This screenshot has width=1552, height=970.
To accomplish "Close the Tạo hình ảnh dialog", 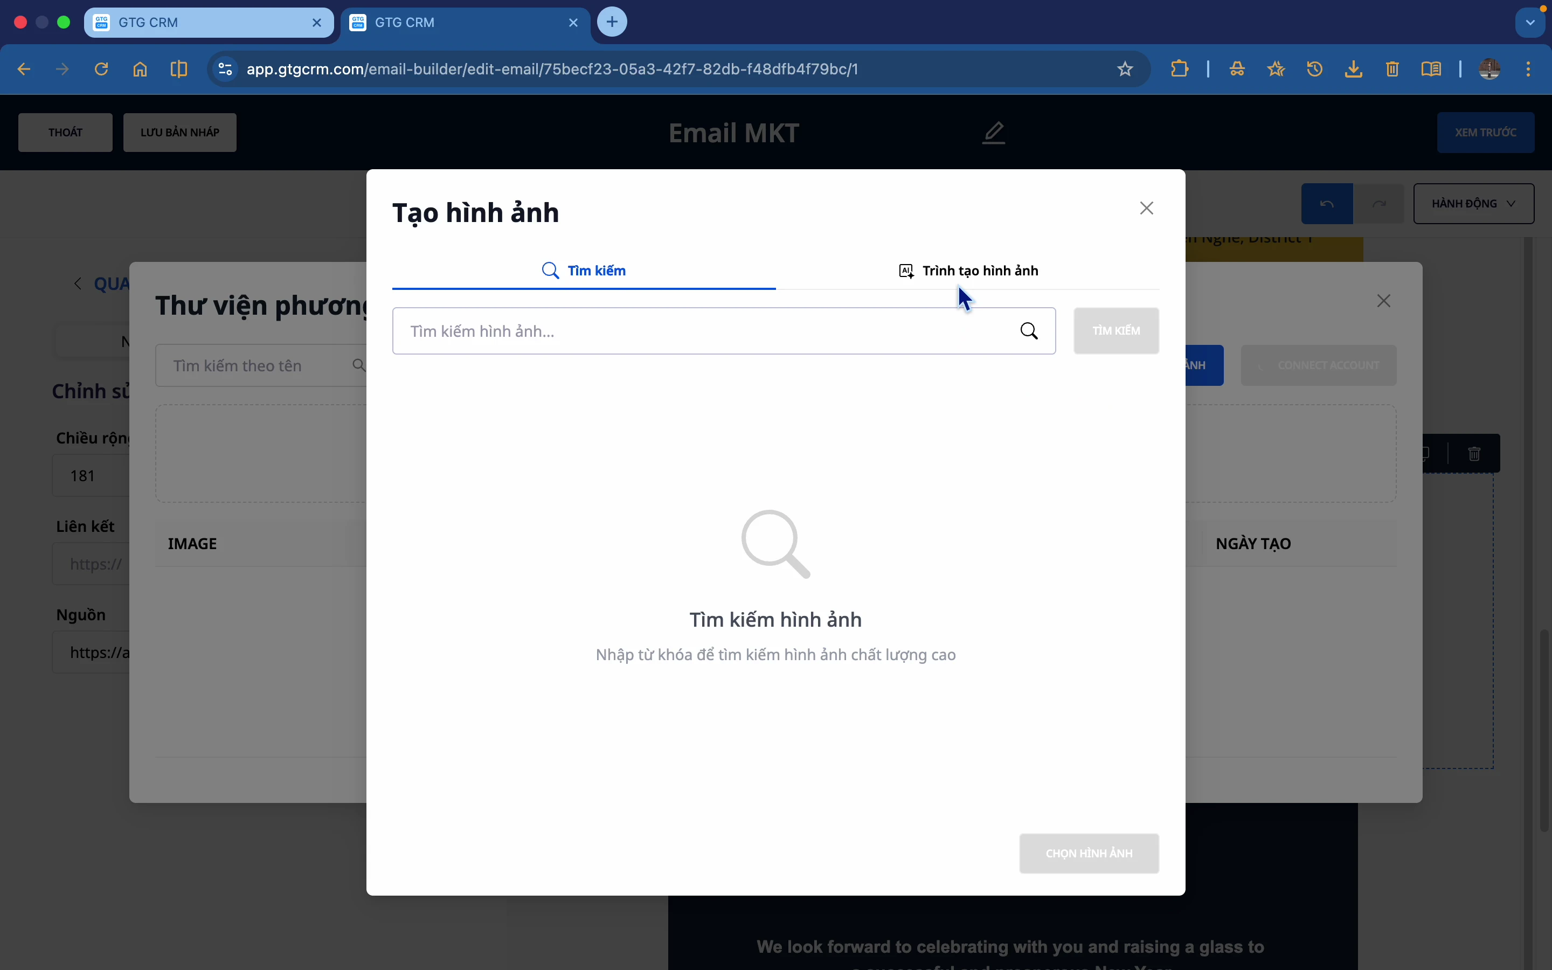I will tap(1146, 208).
